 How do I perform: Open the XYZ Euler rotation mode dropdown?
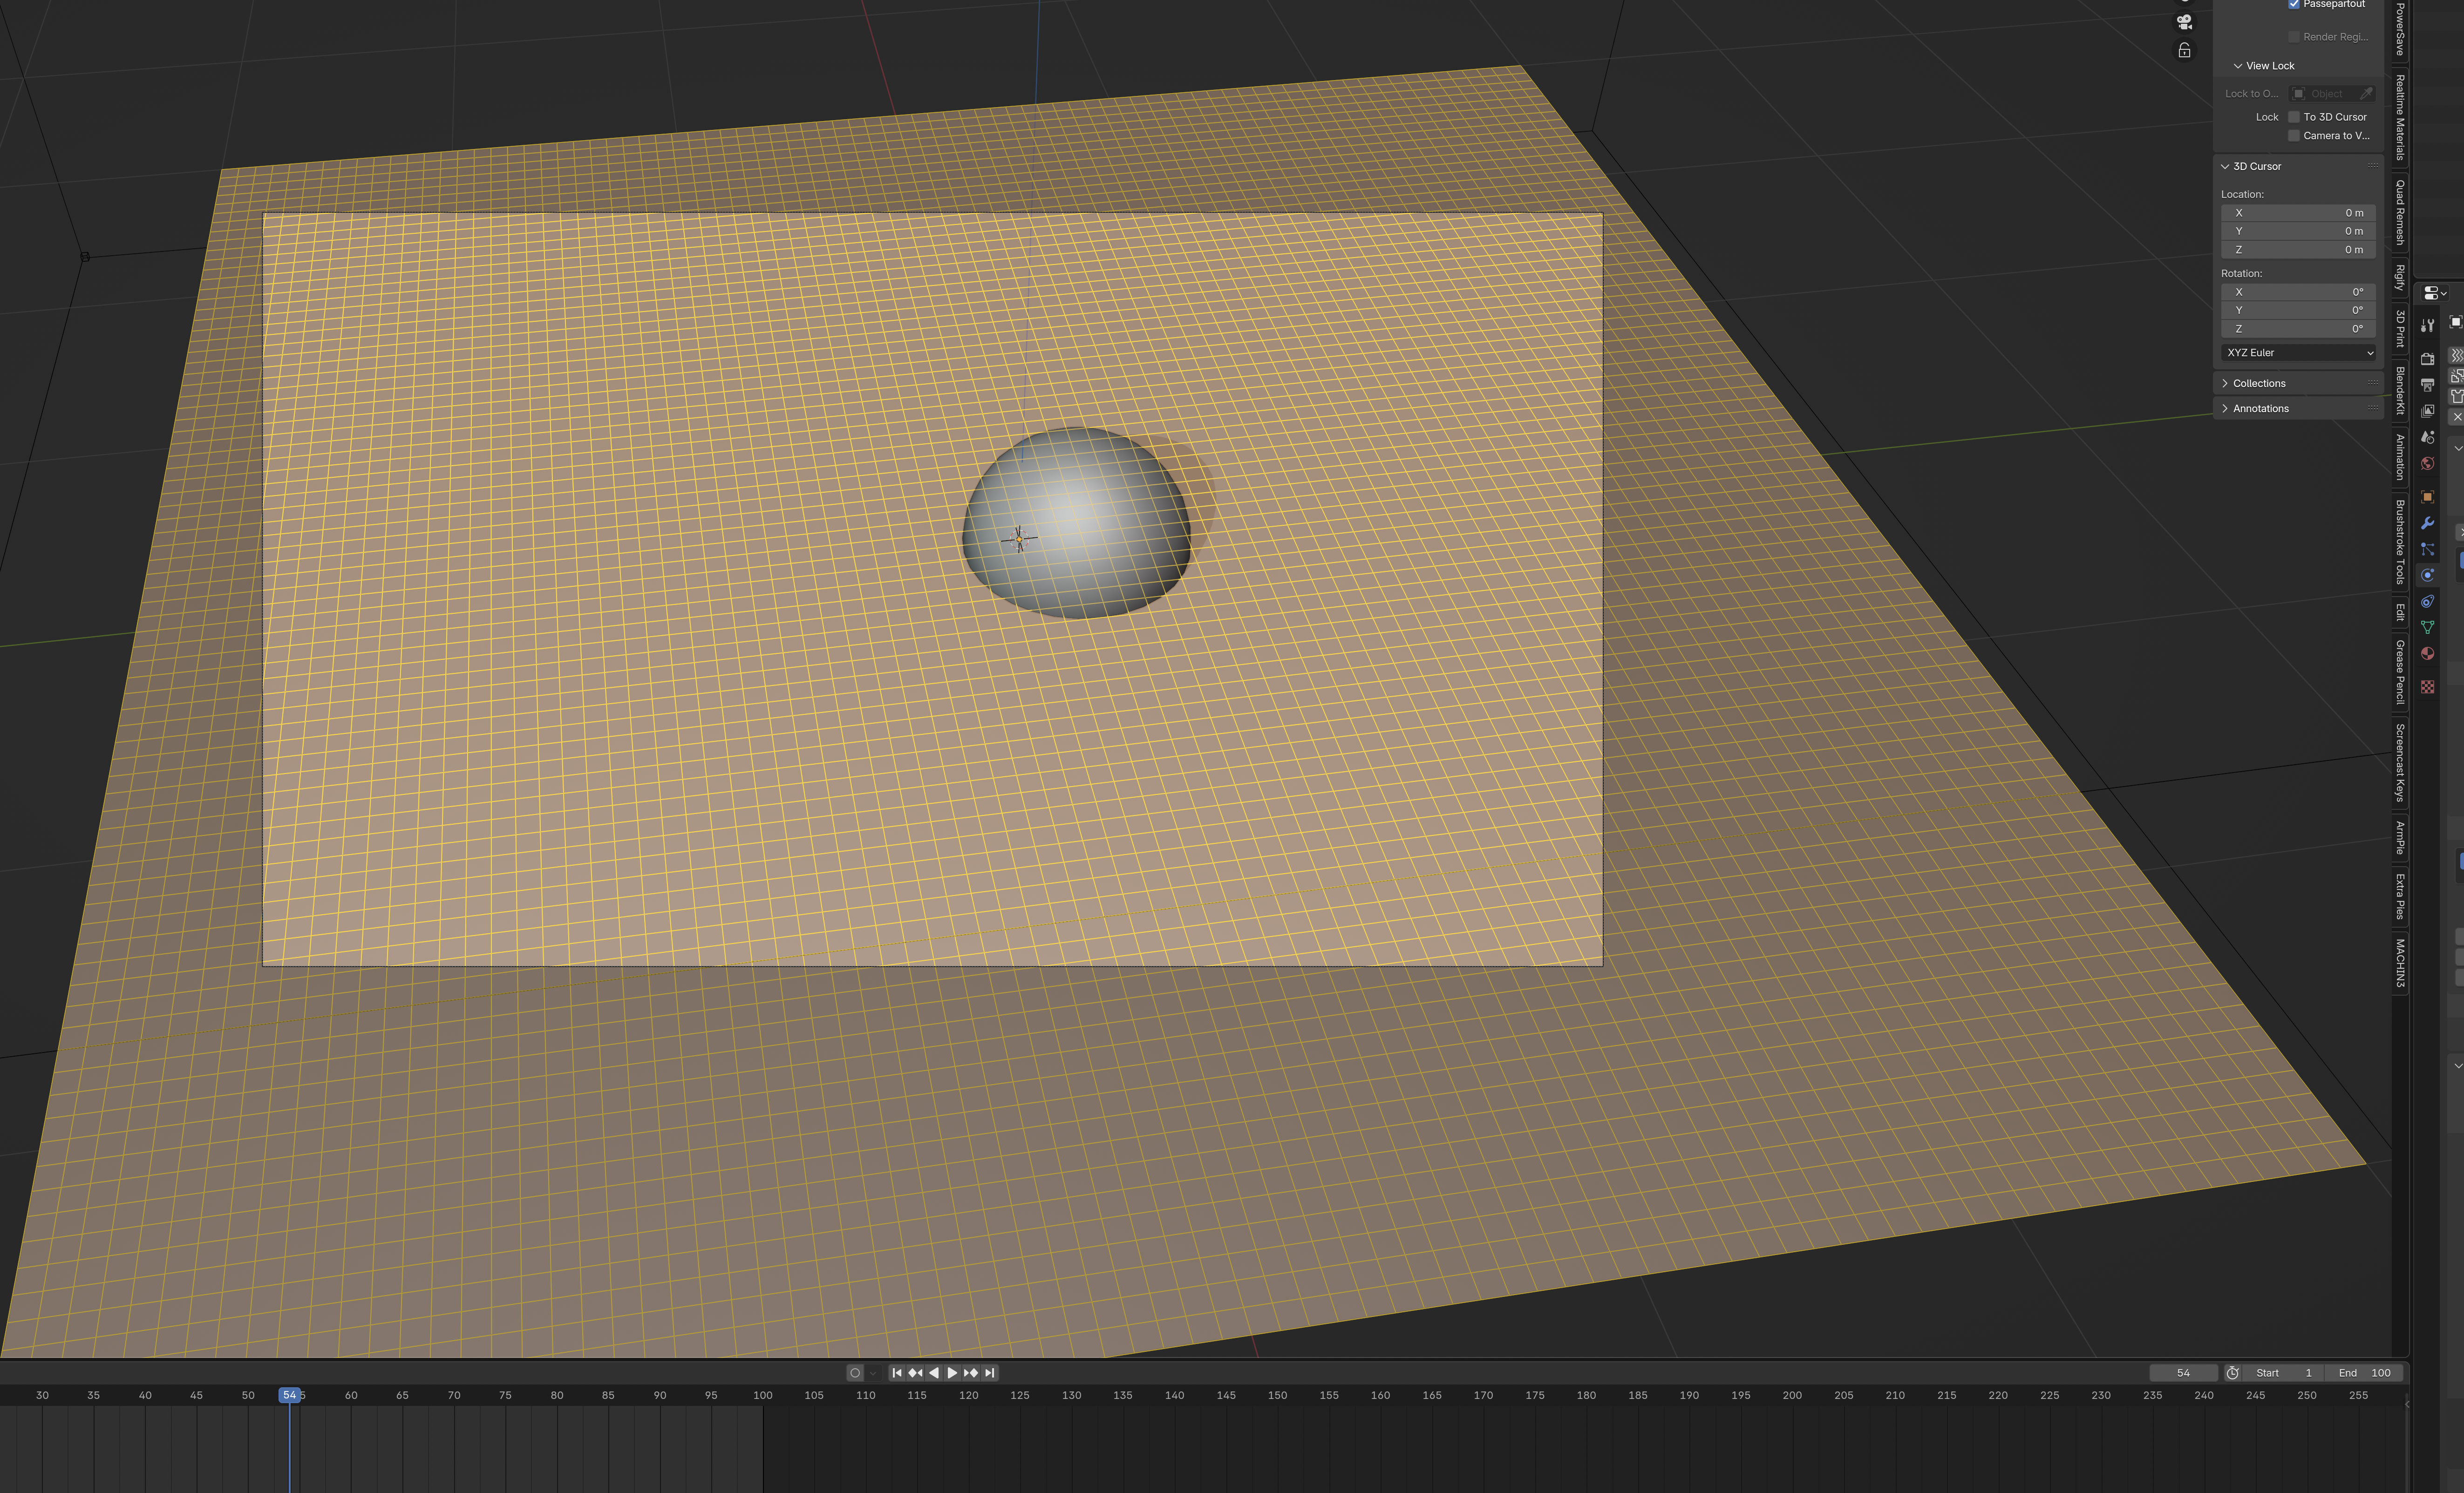(x=2298, y=353)
